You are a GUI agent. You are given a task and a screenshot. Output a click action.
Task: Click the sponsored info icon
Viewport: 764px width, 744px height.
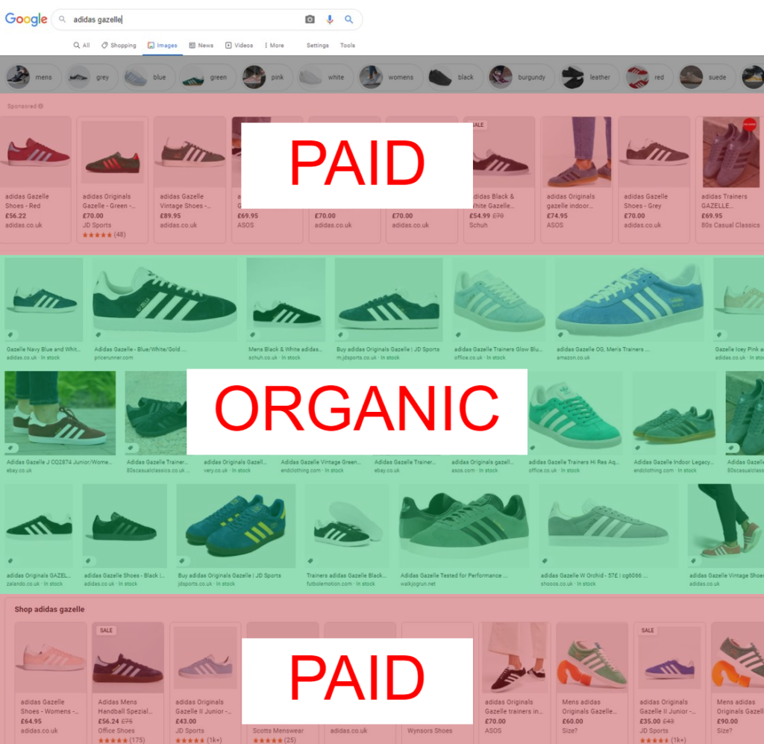point(40,106)
